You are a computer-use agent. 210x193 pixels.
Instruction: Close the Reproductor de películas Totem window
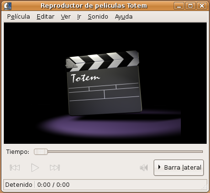[x=202, y=6]
